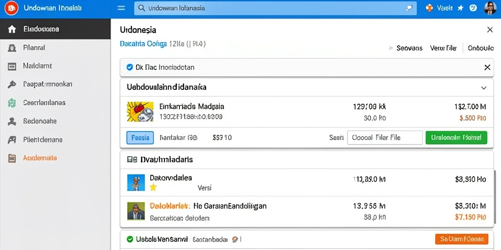Select the wrench icon in the sidebar
This screenshot has height=250, width=501.
12,84
